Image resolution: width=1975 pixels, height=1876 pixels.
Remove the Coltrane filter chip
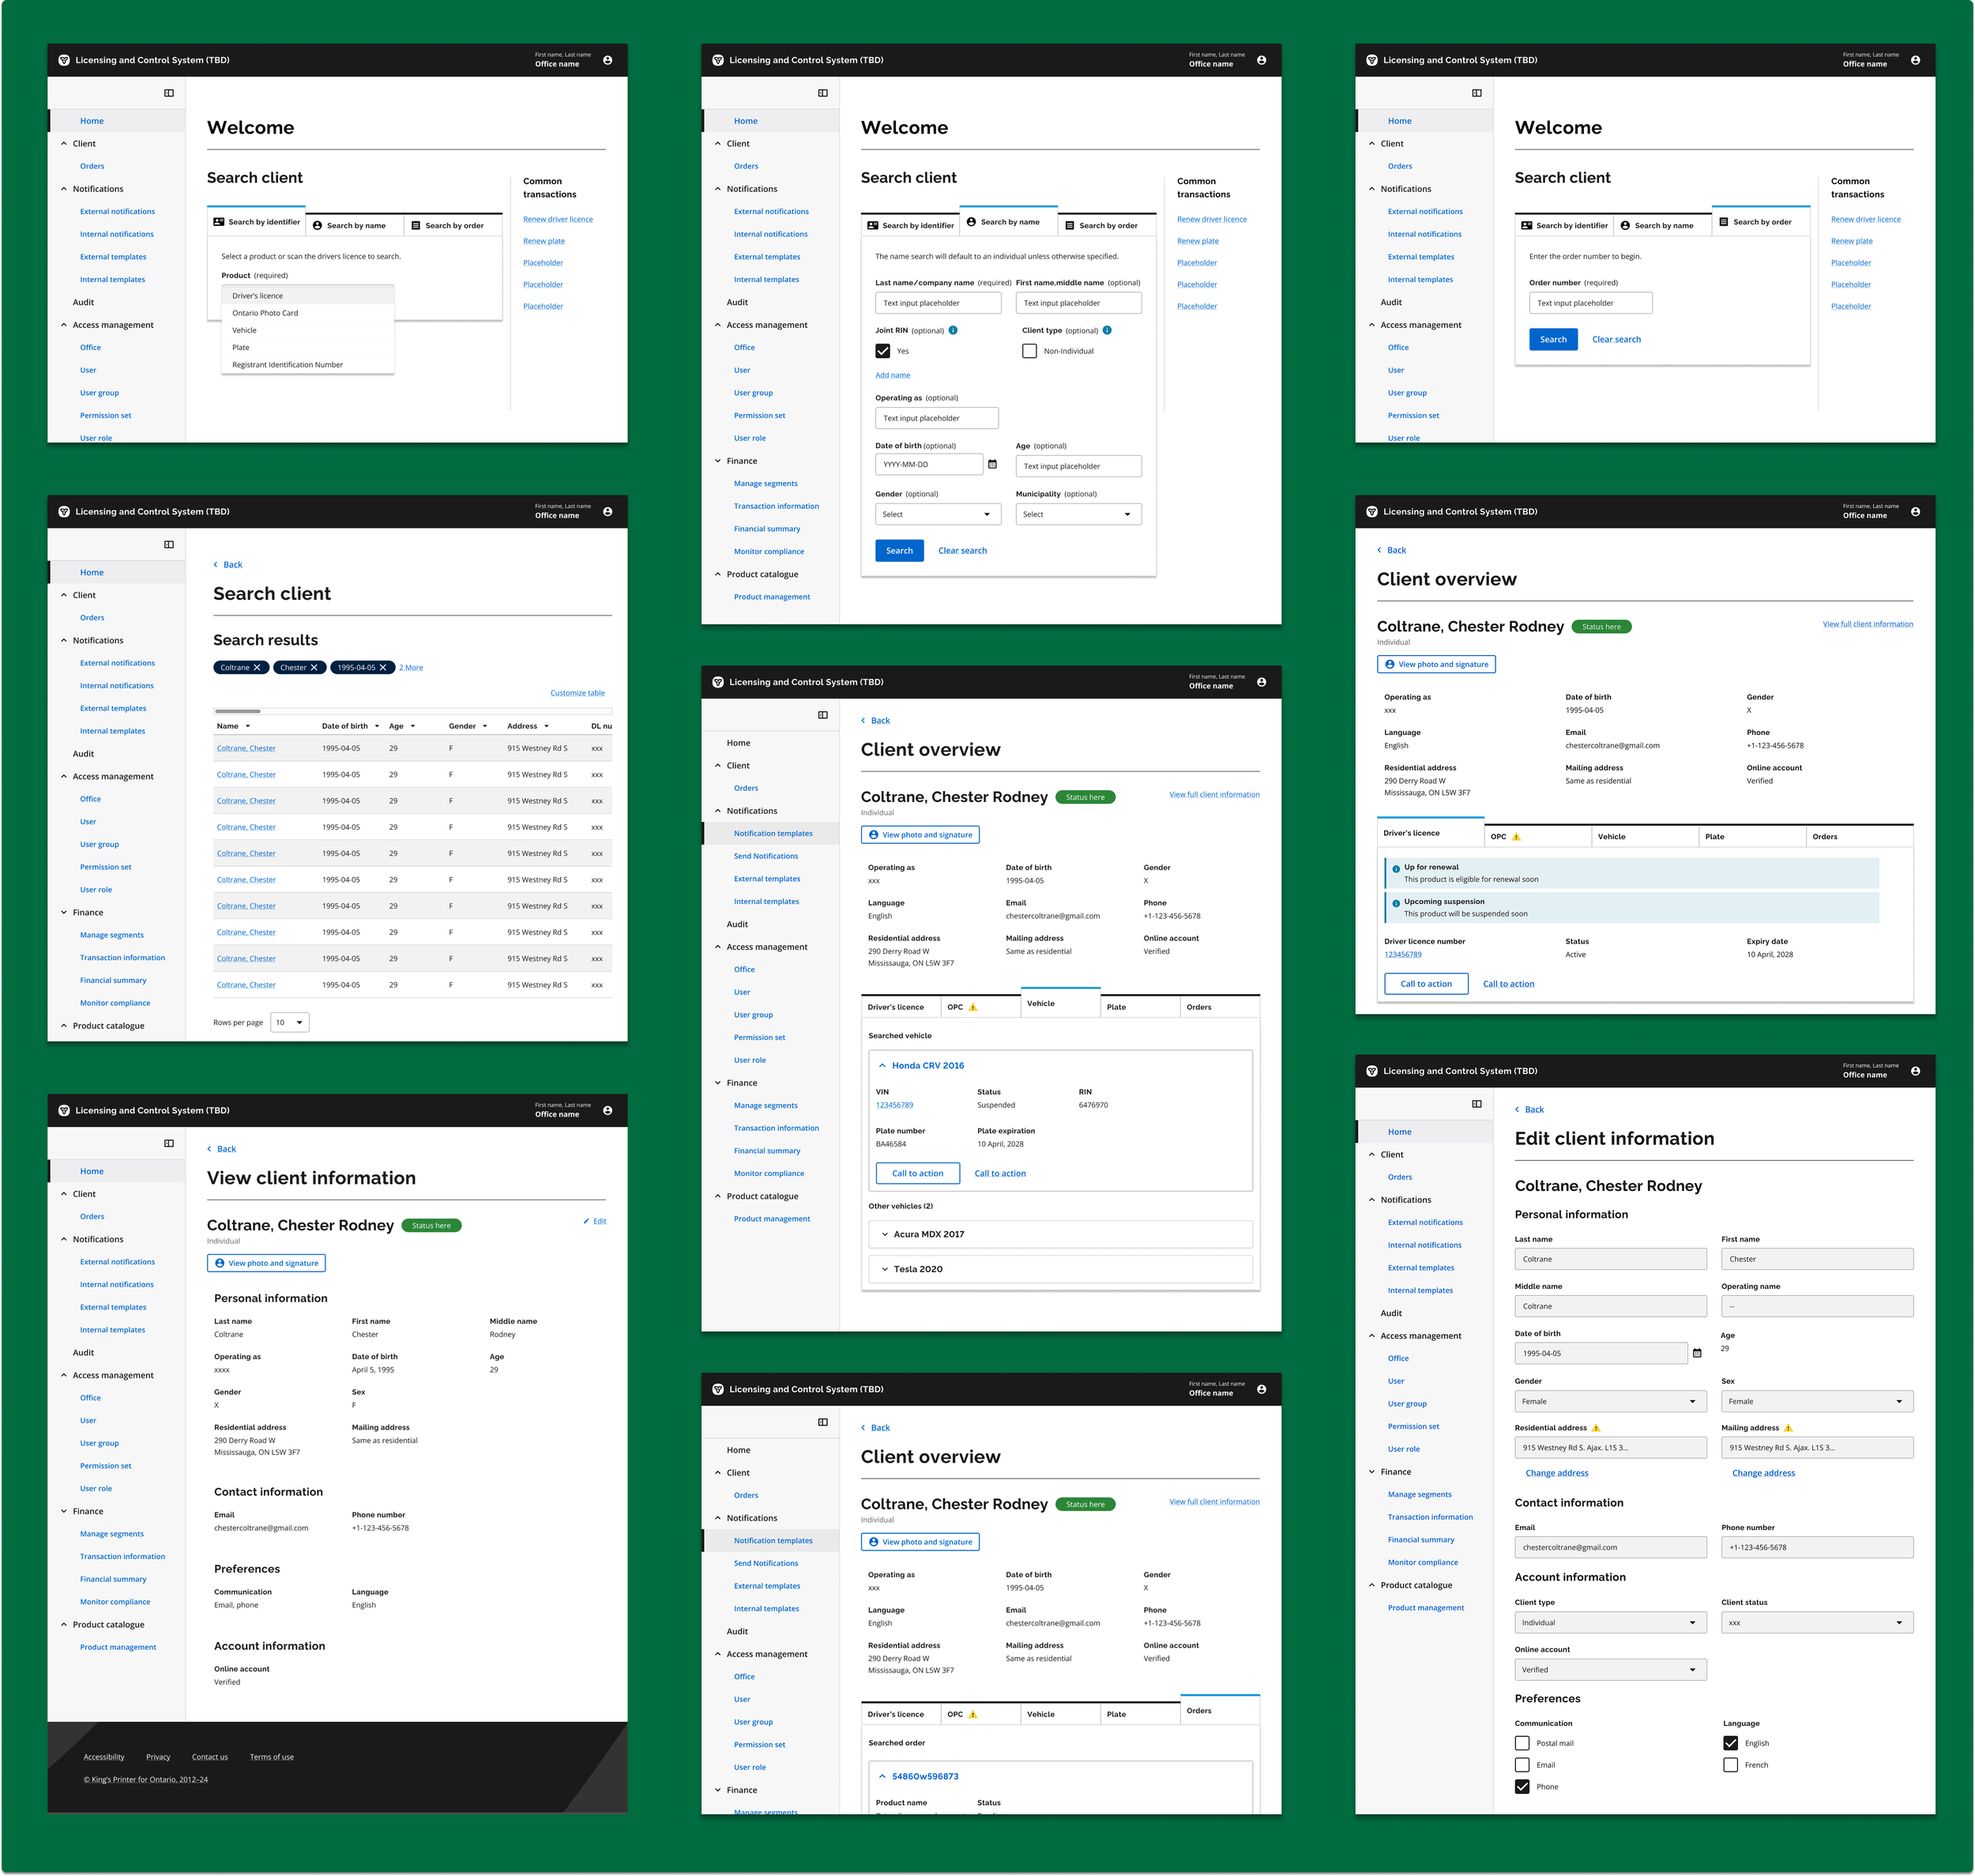click(x=257, y=668)
